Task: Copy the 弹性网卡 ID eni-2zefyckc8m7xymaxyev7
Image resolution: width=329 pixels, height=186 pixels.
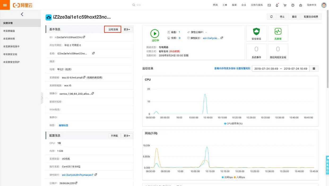Action: point(96,175)
